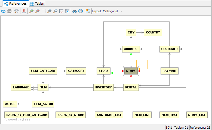
Task: Toggle the compass overview navigator icon
Action: coord(81,11)
